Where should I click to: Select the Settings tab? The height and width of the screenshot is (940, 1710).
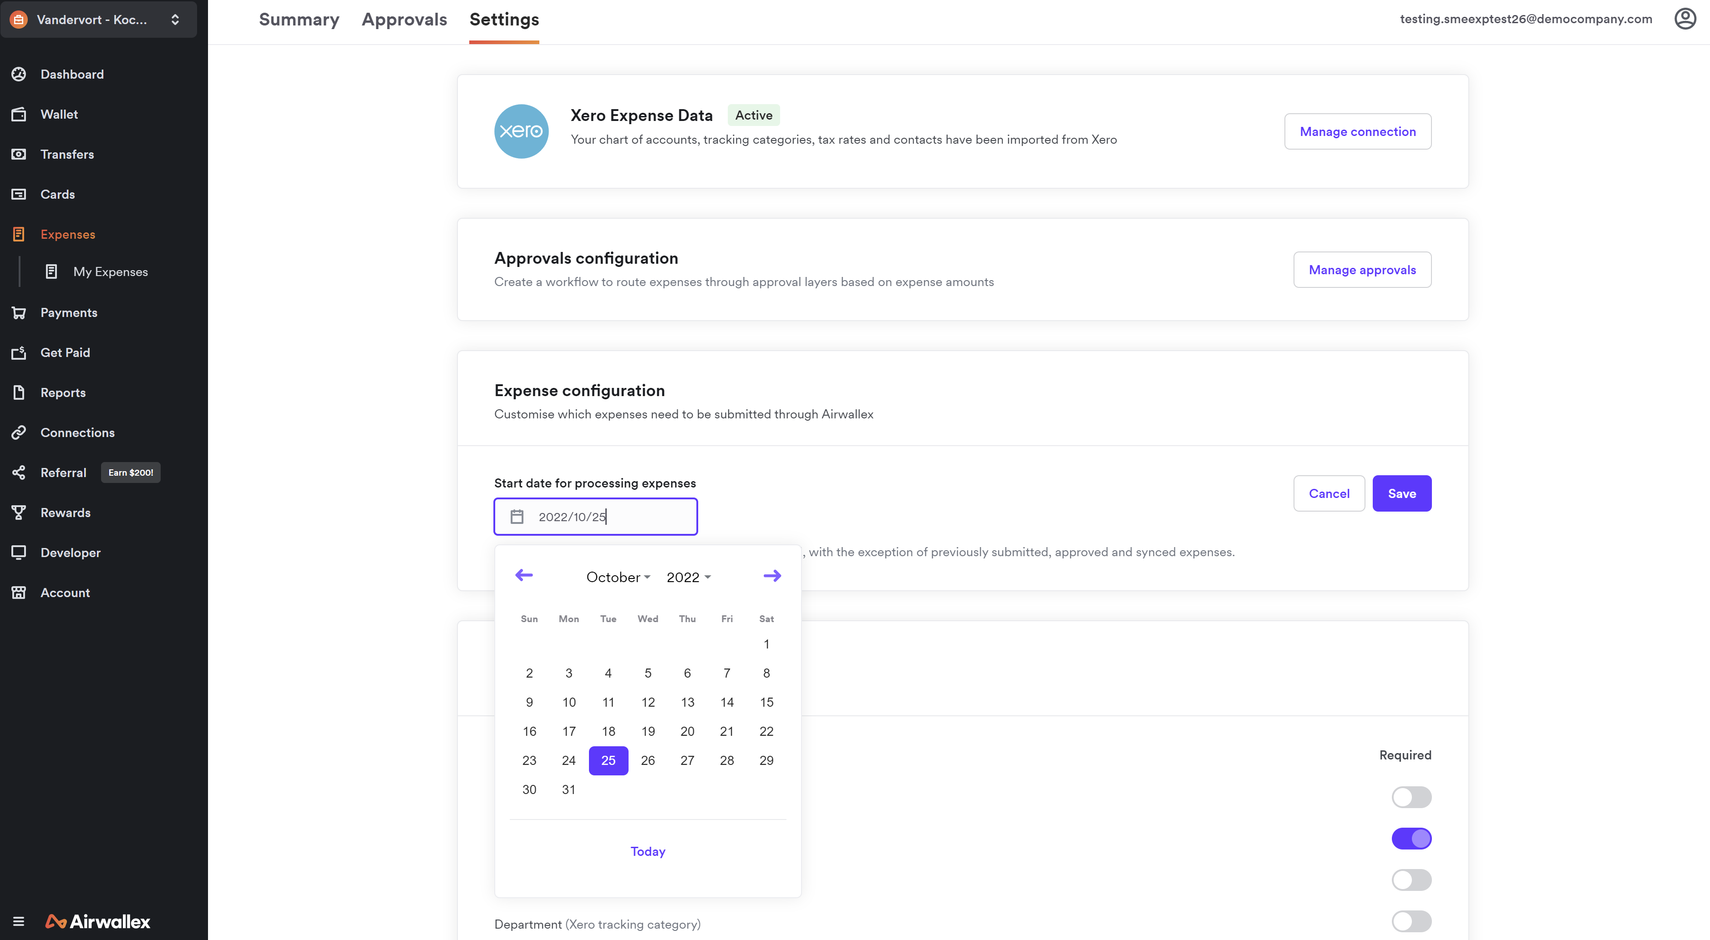coord(504,19)
